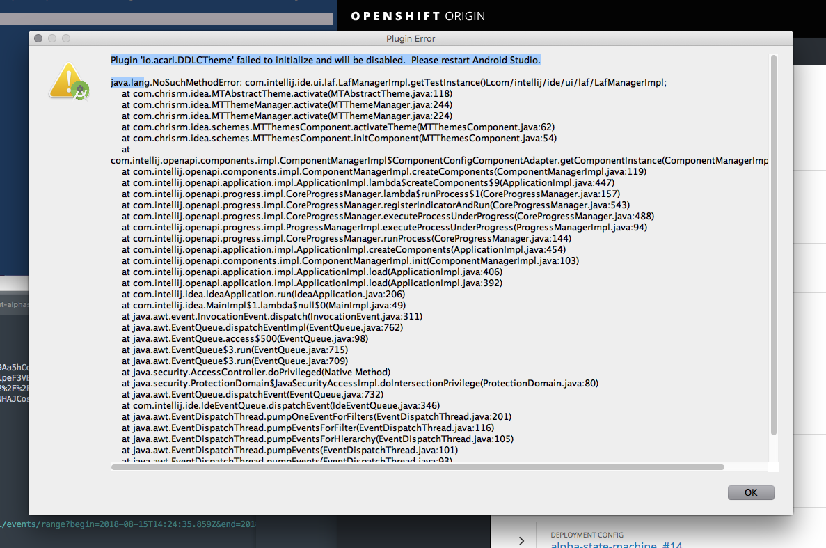Click the pumpOneEventForFilters stack line
Screen dimensions: 826x548
point(317,416)
